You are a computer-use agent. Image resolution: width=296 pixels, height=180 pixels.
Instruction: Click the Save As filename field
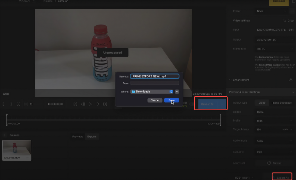click(x=154, y=76)
